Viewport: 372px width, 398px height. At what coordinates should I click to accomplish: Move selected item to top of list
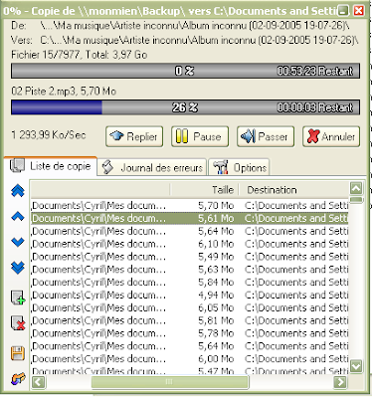pos(18,191)
